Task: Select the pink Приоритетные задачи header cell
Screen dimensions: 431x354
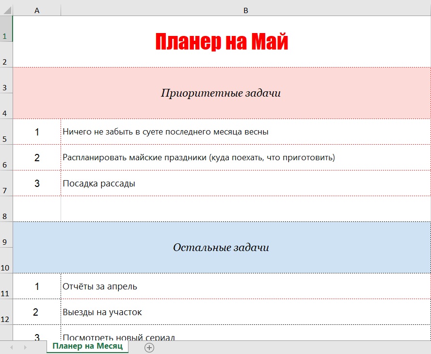Action: pos(221,93)
